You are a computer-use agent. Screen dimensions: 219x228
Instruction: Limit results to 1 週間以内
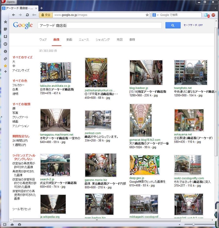point(19,145)
